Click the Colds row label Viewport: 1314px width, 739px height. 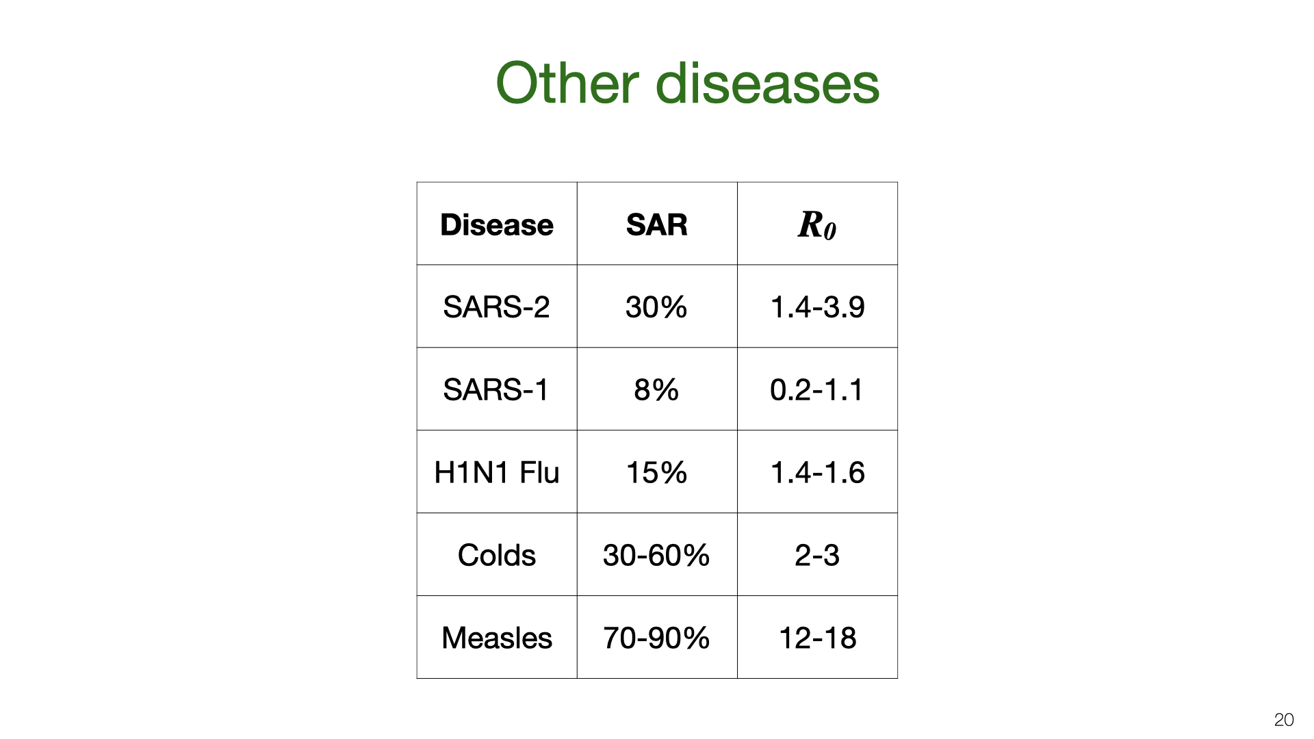tap(497, 555)
